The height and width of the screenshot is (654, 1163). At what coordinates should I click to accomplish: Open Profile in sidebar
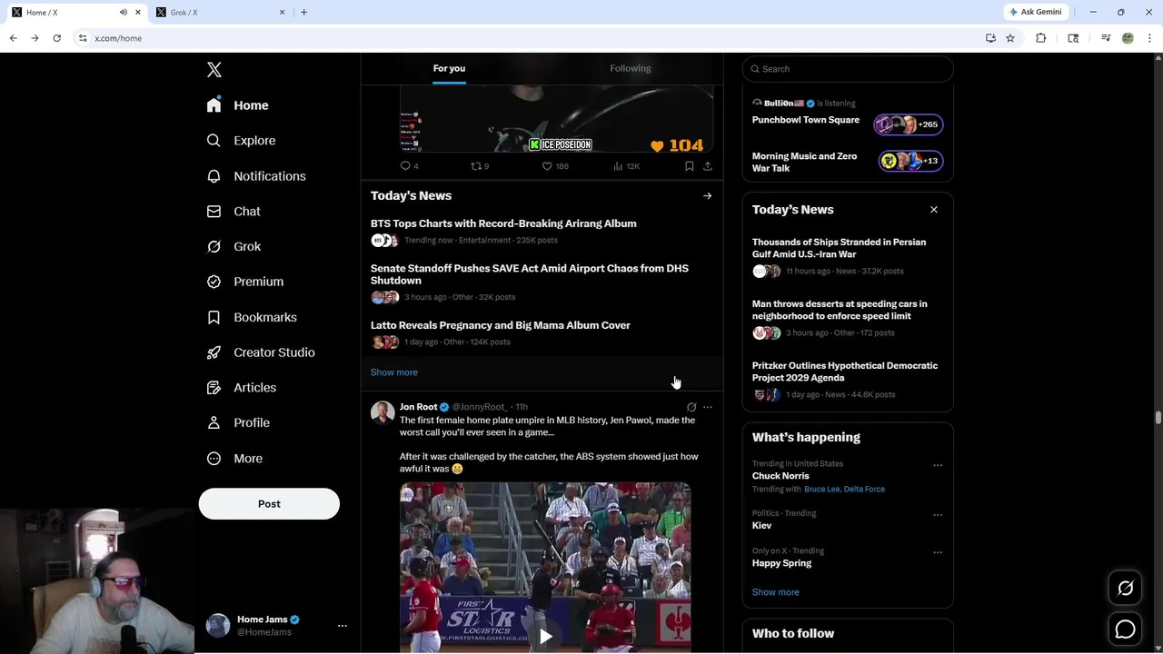(x=239, y=422)
